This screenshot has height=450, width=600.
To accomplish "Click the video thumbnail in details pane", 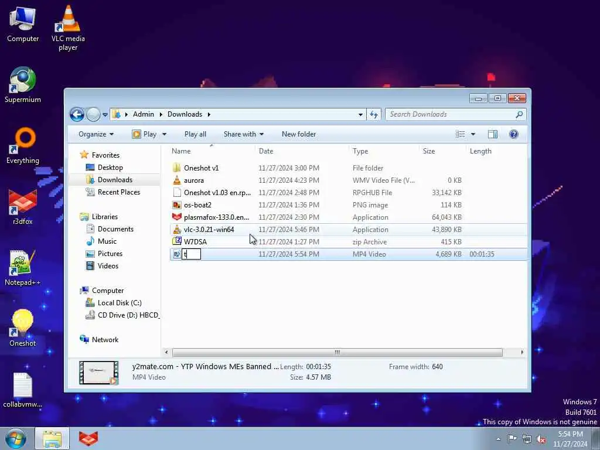I will (98, 372).
